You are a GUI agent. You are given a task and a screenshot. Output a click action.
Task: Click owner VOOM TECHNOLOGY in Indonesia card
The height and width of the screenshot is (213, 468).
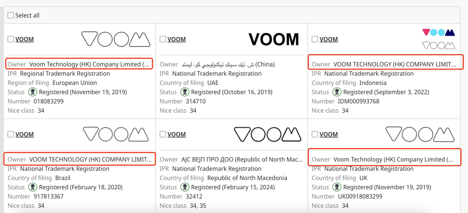coord(395,64)
